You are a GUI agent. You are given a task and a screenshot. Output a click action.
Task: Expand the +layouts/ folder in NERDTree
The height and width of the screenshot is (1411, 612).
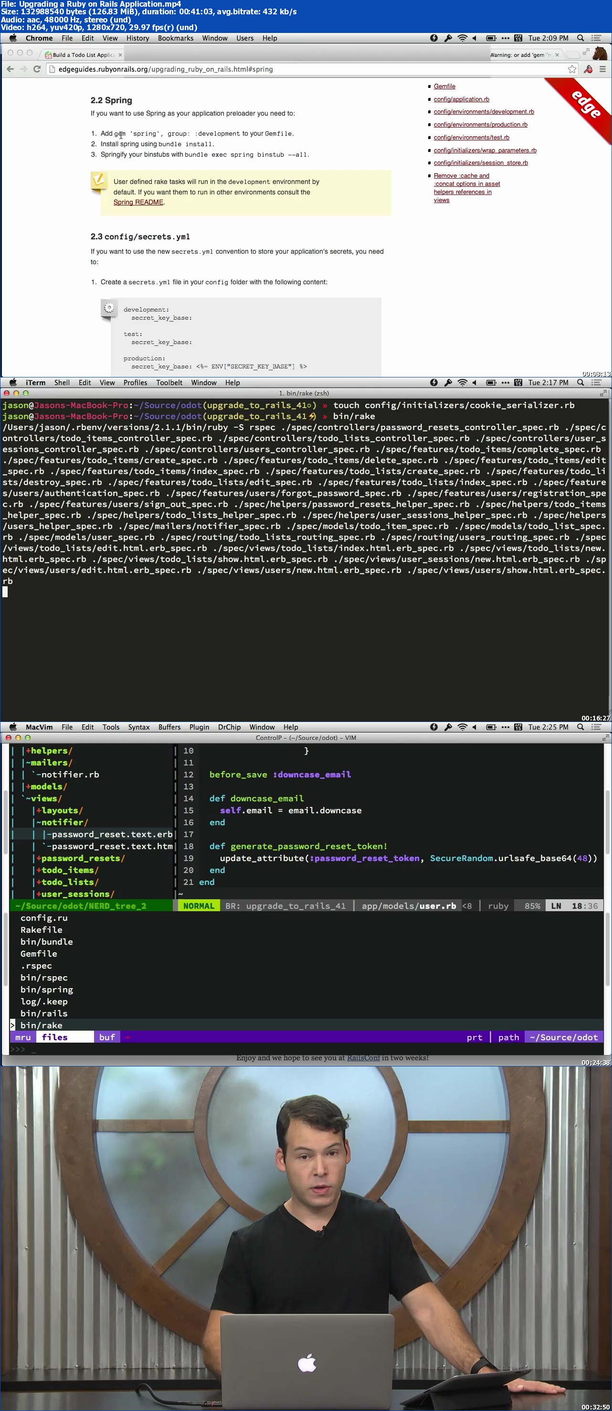pos(59,810)
